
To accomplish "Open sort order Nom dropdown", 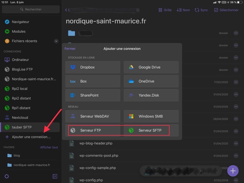I will coord(183,10).
